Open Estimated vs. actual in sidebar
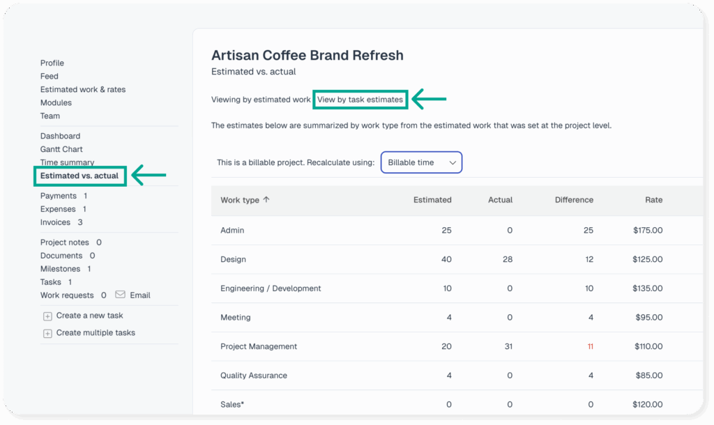This screenshot has width=714, height=425. [x=79, y=176]
